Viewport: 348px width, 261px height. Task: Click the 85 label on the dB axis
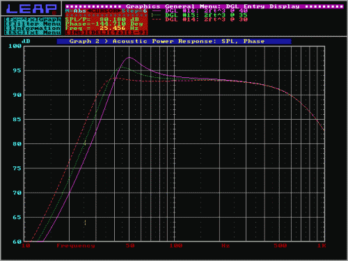[17, 120]
